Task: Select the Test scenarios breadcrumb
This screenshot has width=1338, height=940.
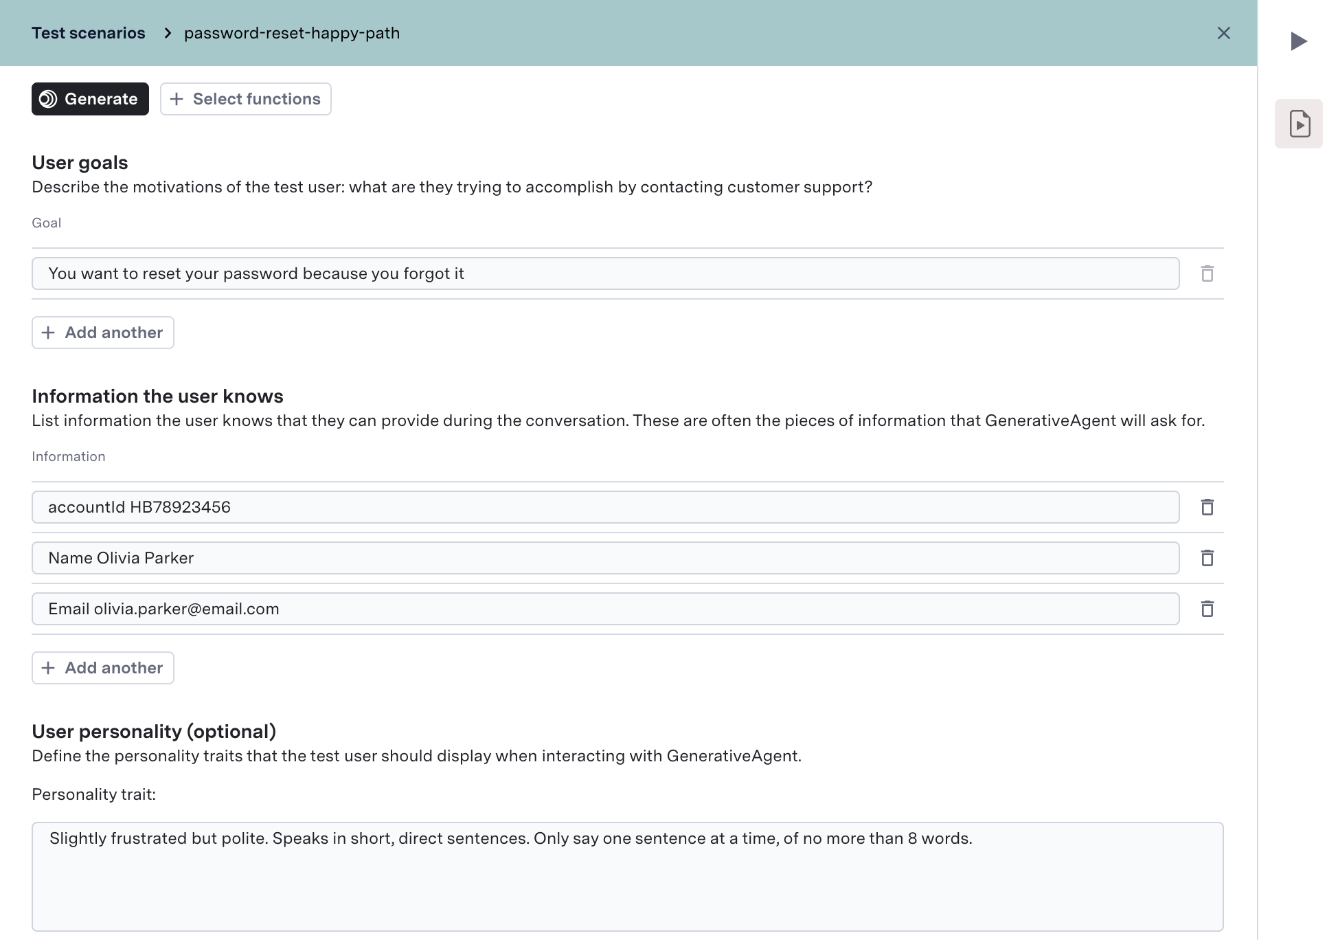Action: click(x=88, y=32)
